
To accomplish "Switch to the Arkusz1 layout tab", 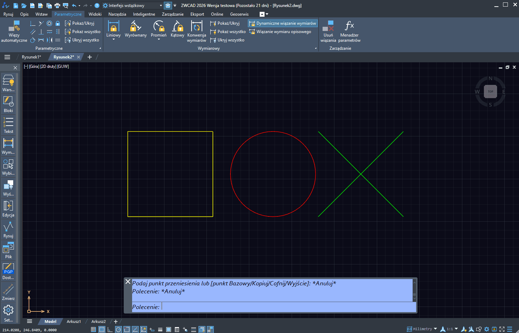I will (74, 322).
